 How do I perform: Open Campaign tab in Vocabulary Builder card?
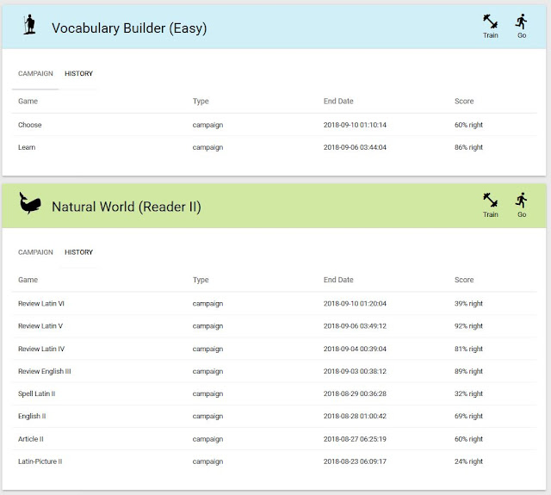[x=35, y=73]
